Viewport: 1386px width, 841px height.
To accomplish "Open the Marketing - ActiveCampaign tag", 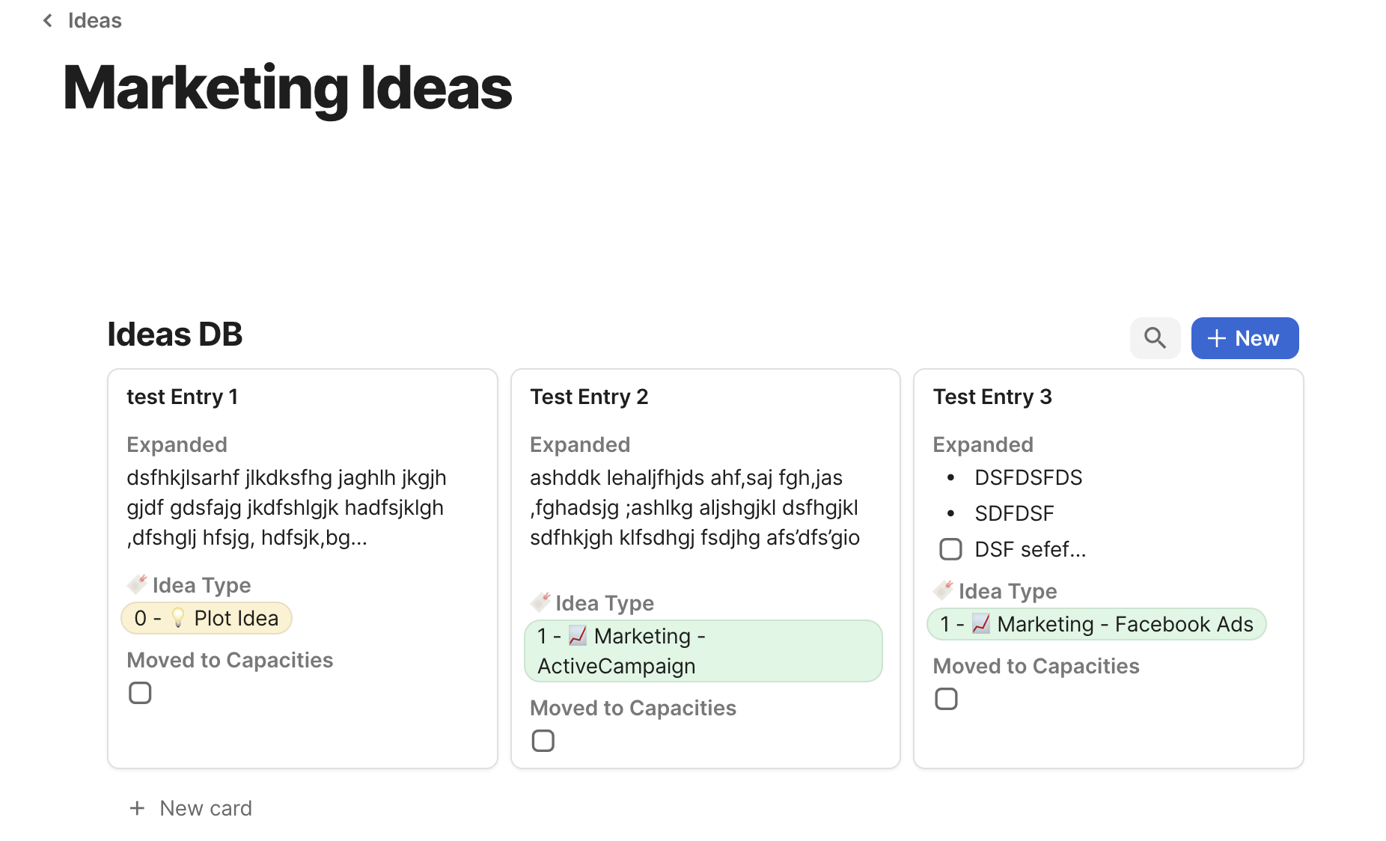I will 703,651.
